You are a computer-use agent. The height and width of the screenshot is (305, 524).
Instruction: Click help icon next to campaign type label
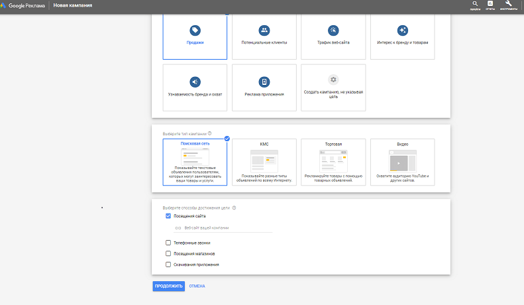[210, 133]
